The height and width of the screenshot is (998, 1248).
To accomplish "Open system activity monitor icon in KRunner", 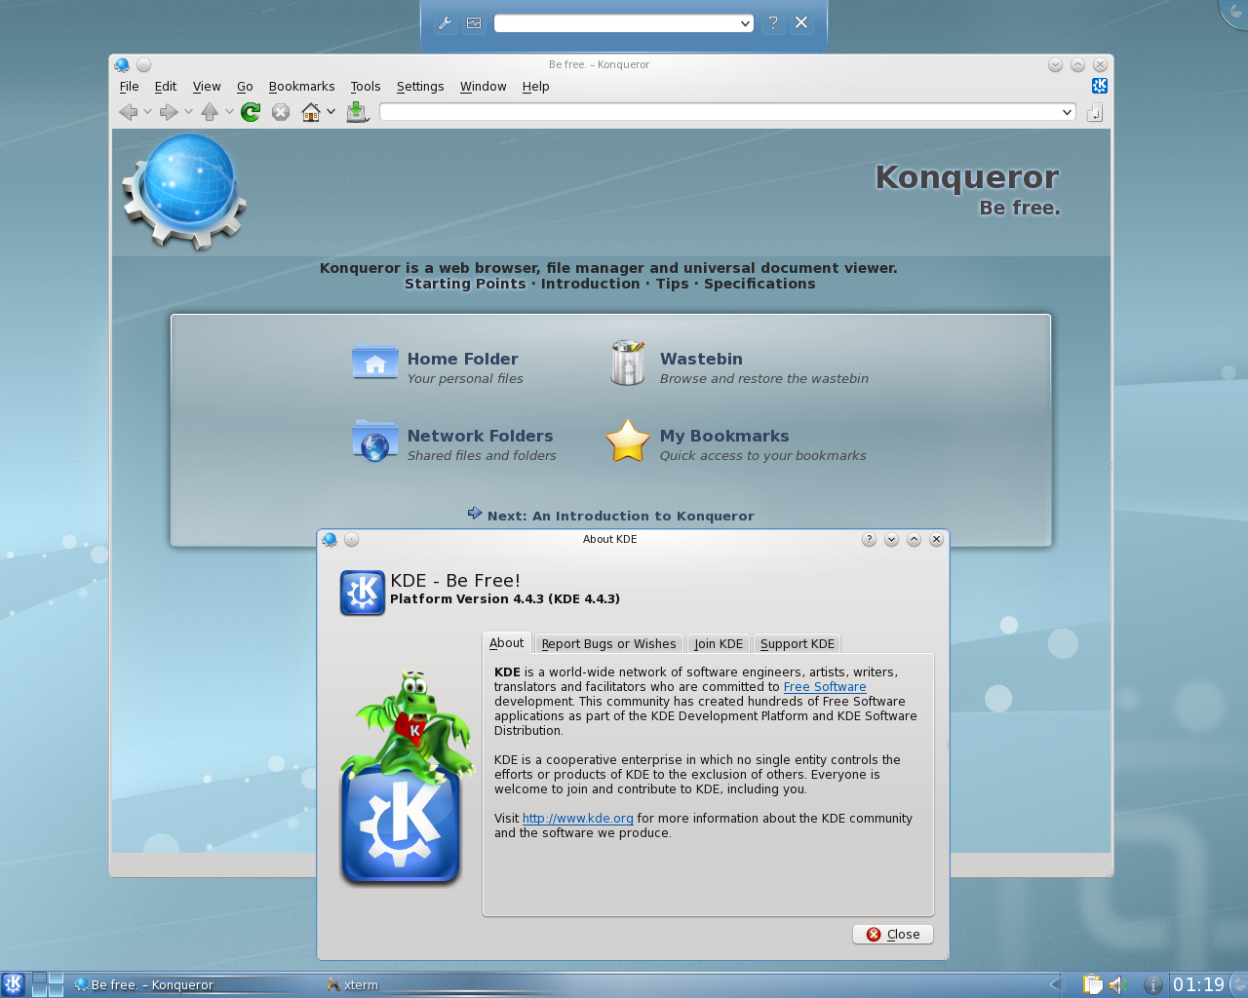I will (474, 23).
